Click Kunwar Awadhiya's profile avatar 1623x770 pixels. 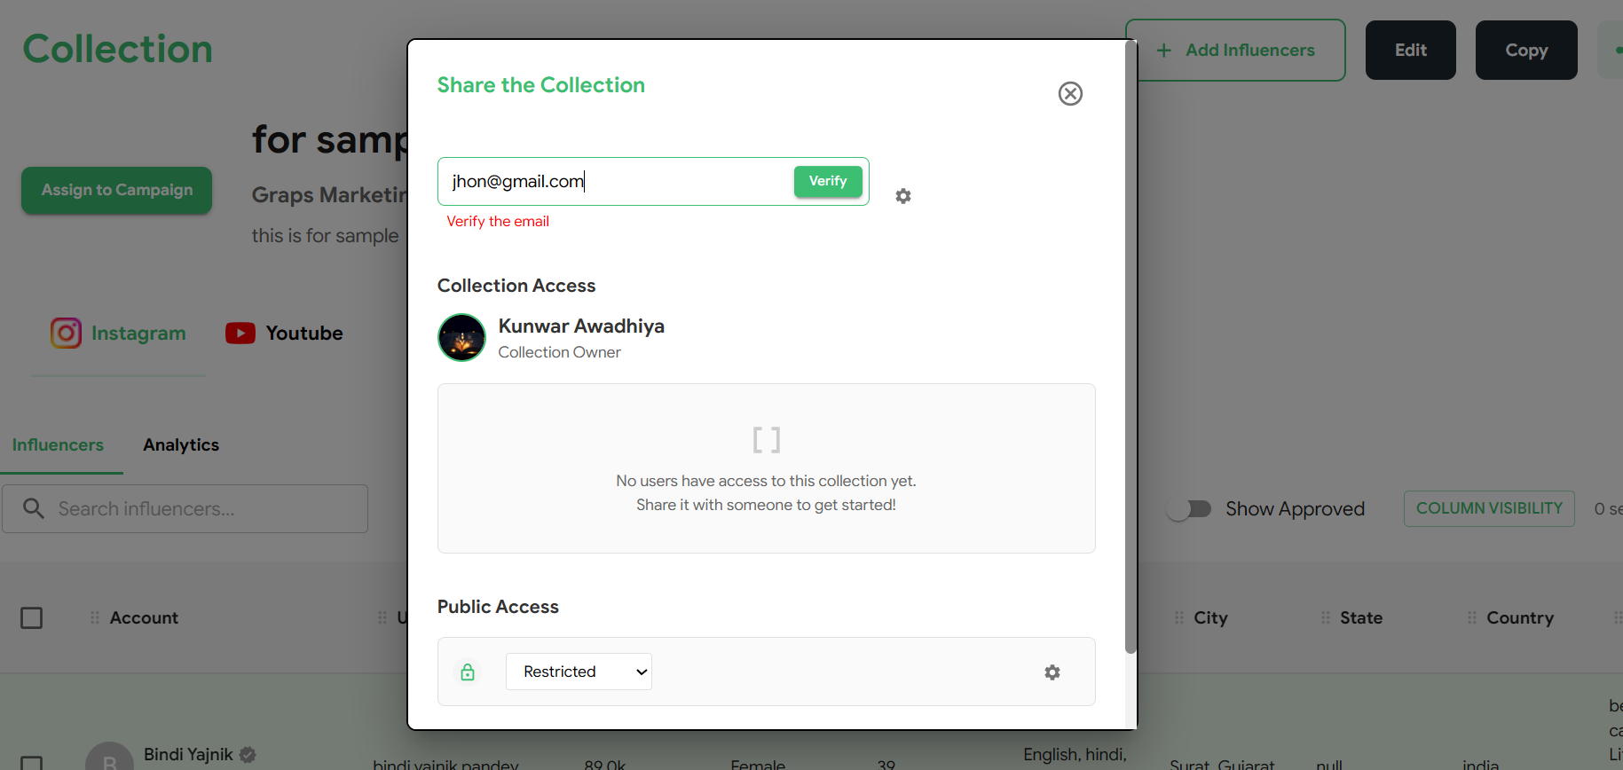pyautogui.click(x=461, y=338)
